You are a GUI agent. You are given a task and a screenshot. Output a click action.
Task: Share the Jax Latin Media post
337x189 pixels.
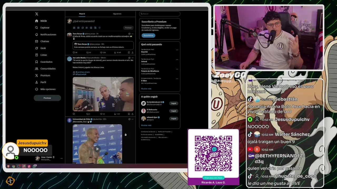point(132,114)
